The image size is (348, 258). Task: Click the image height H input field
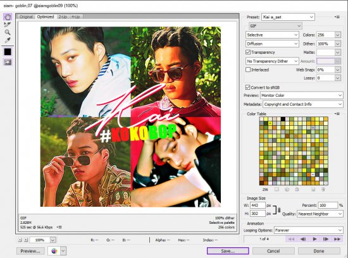258,214
